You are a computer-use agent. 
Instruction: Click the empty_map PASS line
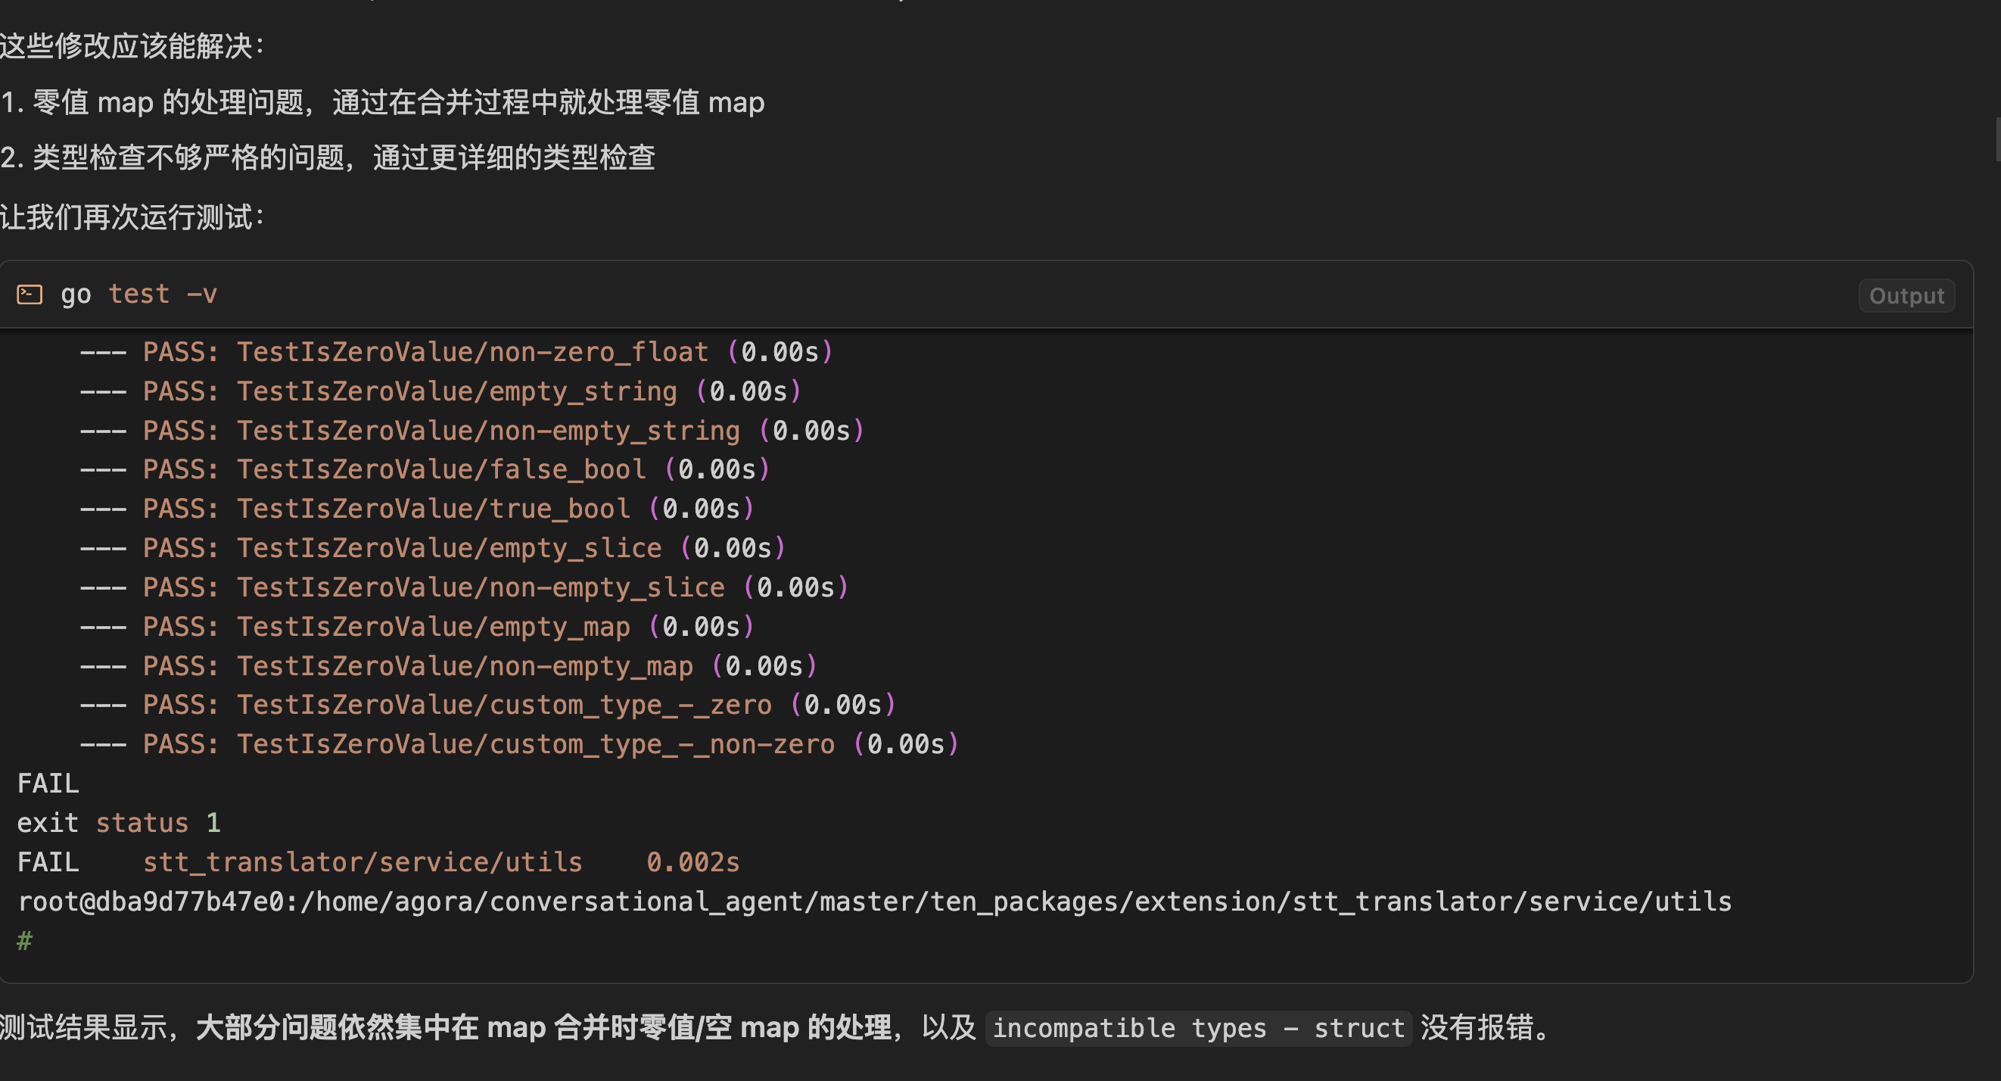418,626
